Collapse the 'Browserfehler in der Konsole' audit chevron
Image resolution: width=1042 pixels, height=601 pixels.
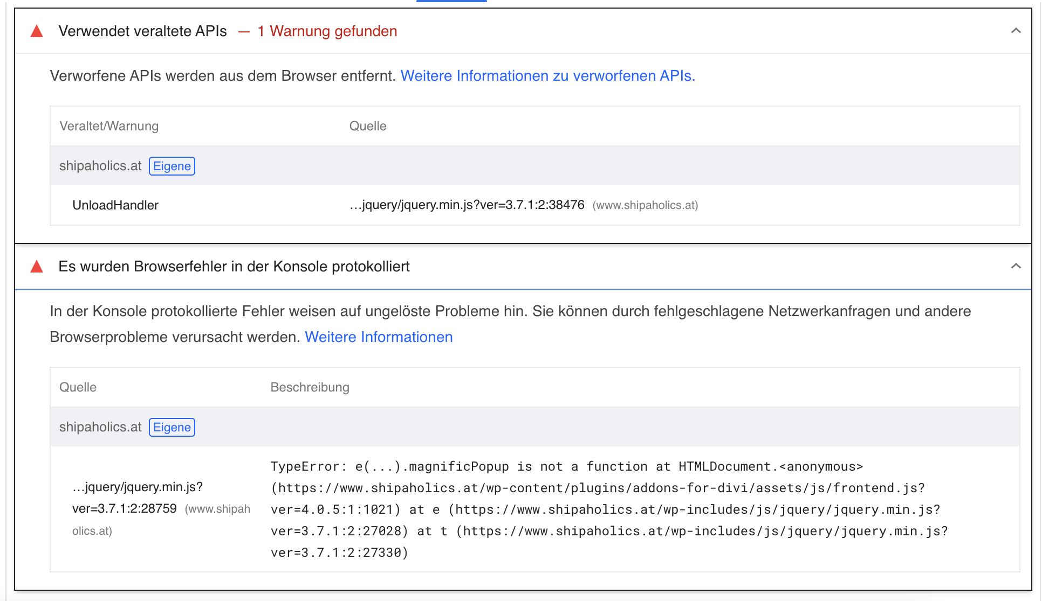point(1016,266)
